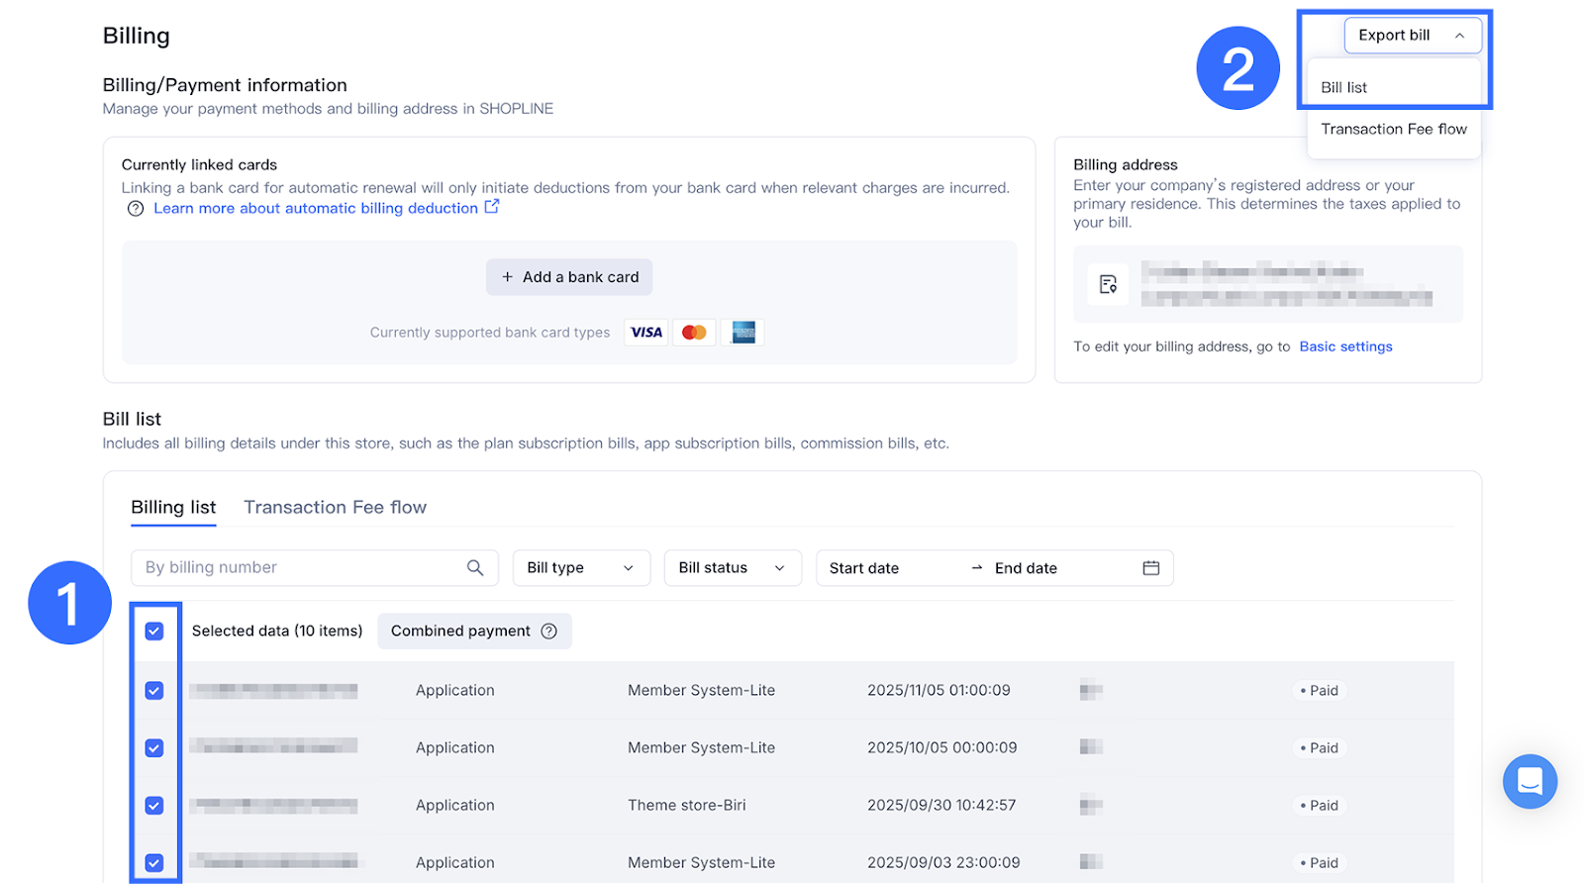Switch to Transaction Fee flow tab
This screenshot has height=884, width=1584.
click(x=335, y=508)
